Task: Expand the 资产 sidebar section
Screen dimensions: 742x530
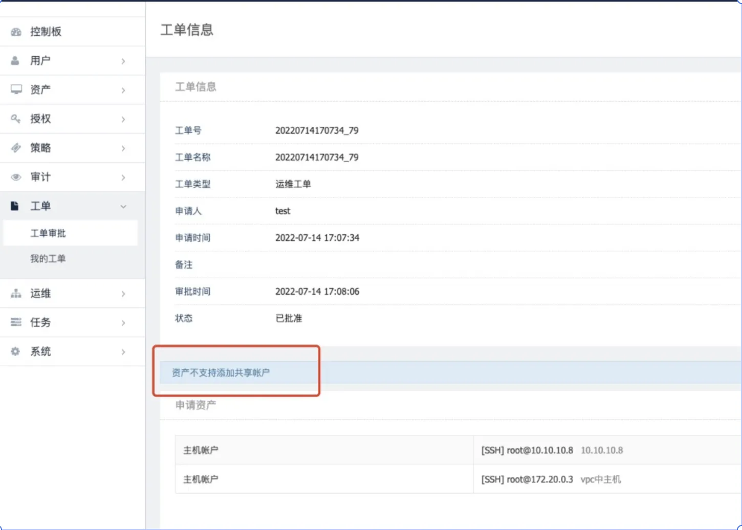Action: click(x=72, y=89)
